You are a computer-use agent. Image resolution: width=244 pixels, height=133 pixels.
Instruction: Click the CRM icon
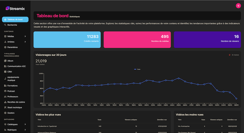5,72
